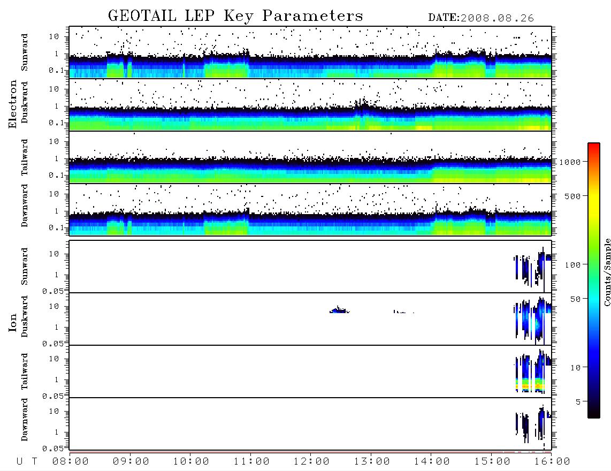This screenshot has width=611, height=471.
Task: Click the '1000' colorbar tick label
Action: [x=570, y=162]
